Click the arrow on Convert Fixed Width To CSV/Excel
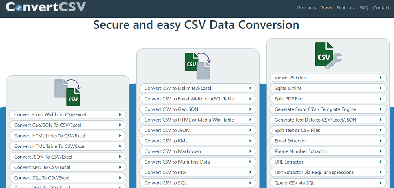Screen dimensions: 394x188 tap(120, 114)
